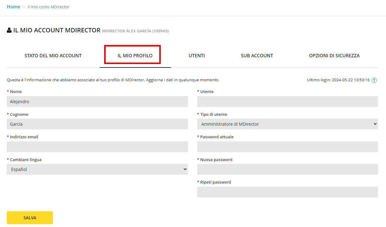
Task: Click the user icon beside account title
Action: pos(9,30)
